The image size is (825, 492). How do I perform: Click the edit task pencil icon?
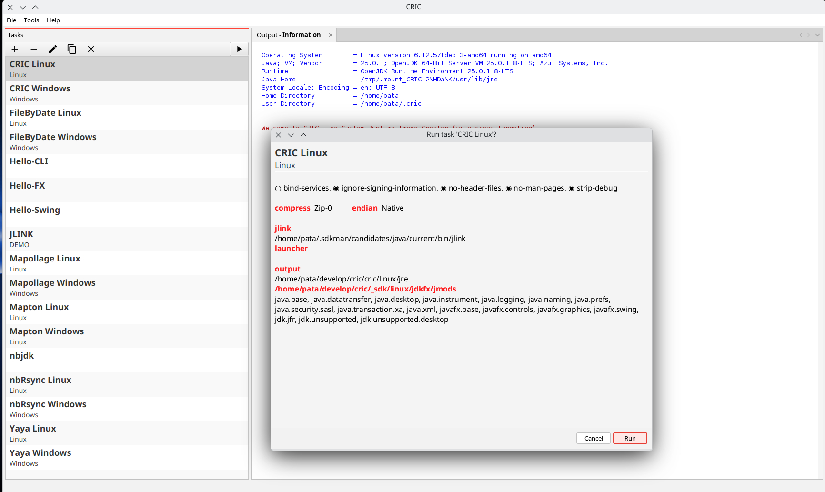click(x=53, y=49)
